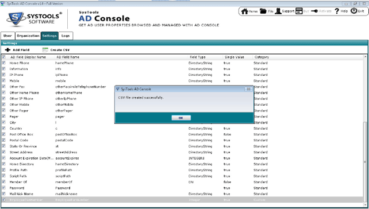Sort by Field Type column header
369x209 pixels.
tap(198, 57)
